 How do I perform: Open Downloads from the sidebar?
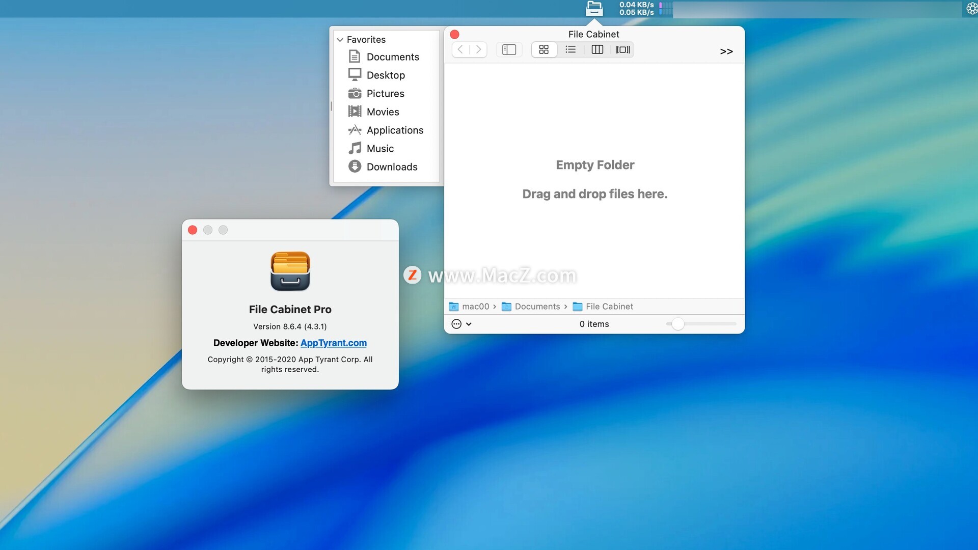tap(392, 167)
